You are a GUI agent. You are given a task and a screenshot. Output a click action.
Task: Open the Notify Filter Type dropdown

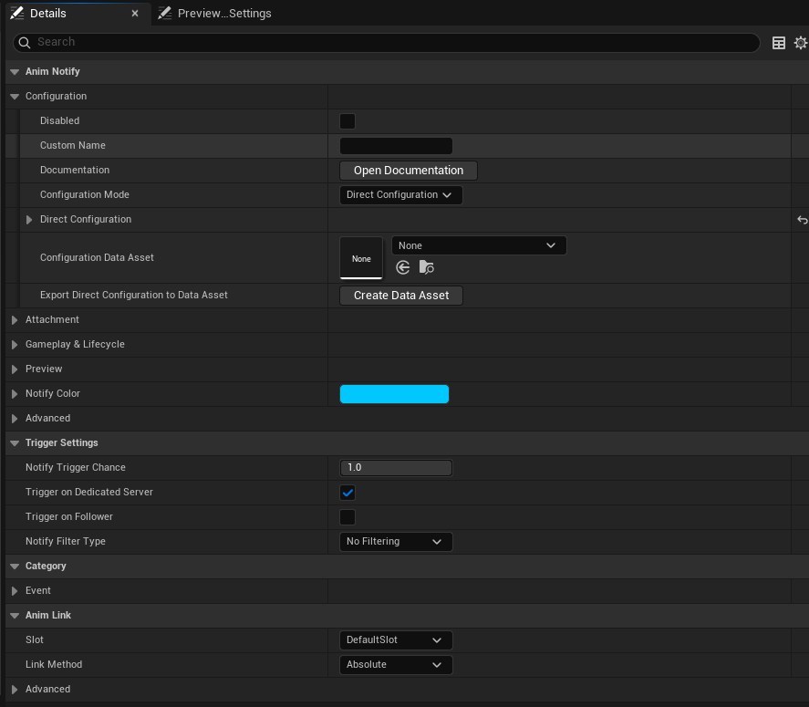tap(395, 542)
